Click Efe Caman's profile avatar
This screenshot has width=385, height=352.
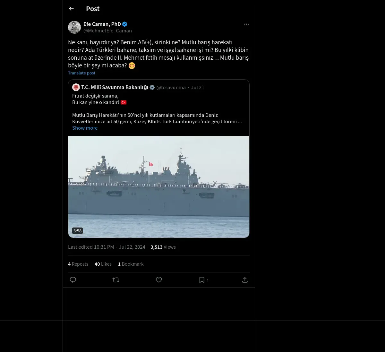[x=74, y=27]
